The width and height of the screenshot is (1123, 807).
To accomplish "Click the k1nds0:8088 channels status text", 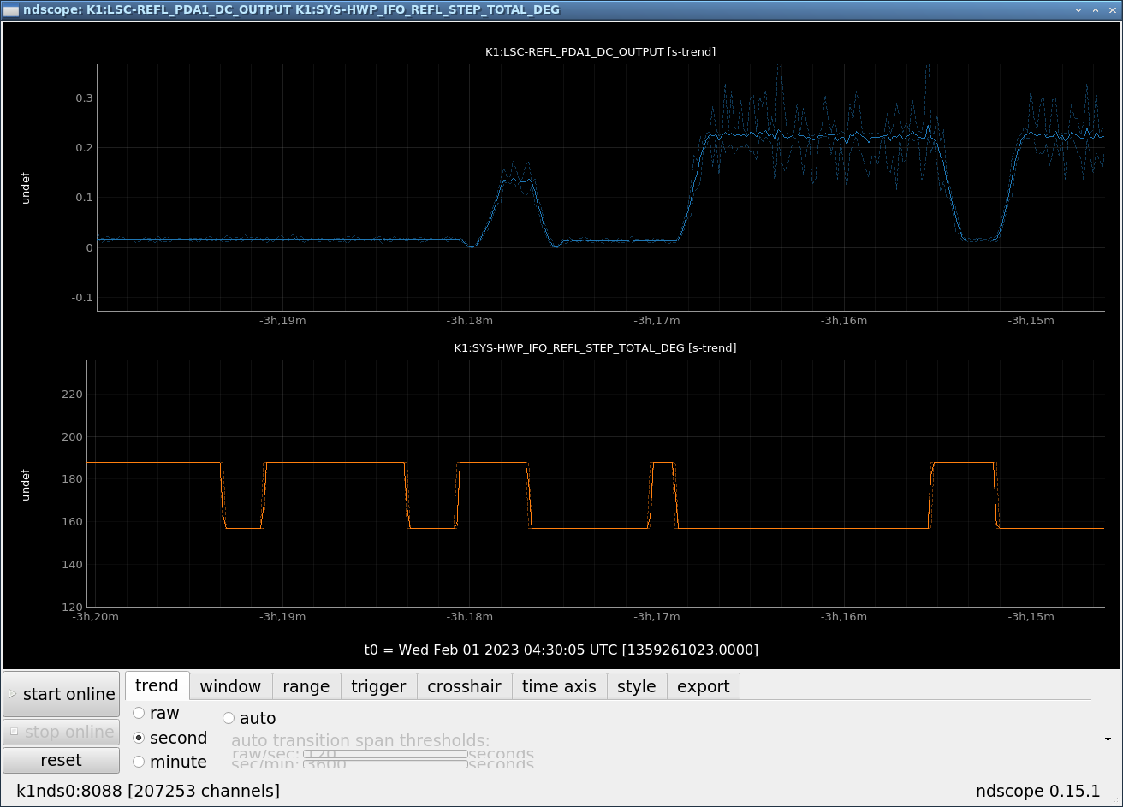I will [x=148, y=791].
